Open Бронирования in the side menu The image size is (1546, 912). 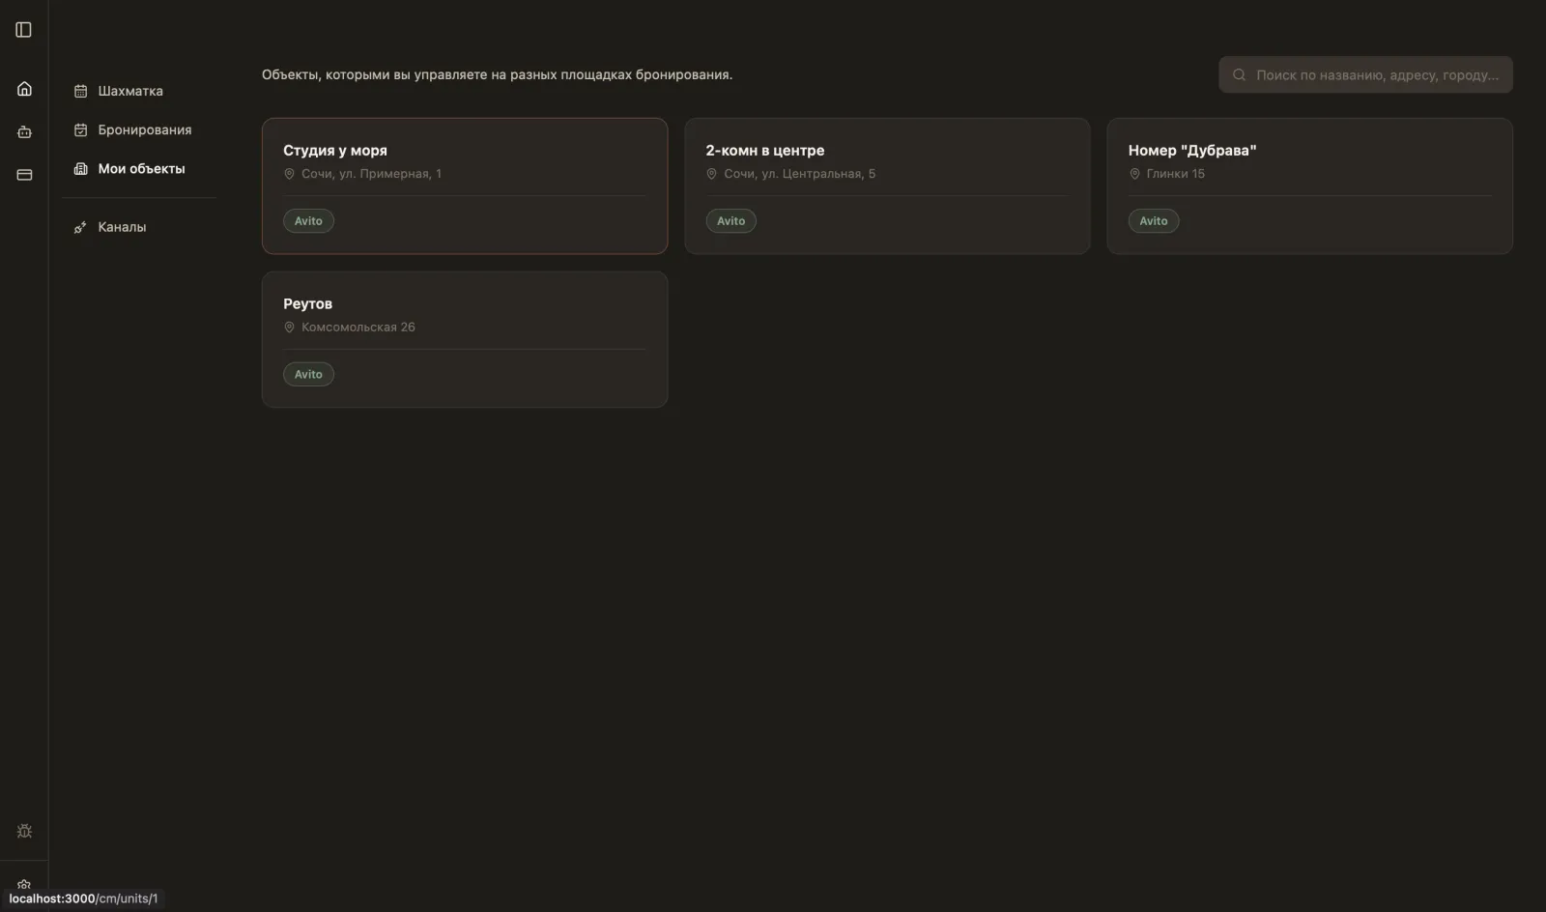click(139, 129)
